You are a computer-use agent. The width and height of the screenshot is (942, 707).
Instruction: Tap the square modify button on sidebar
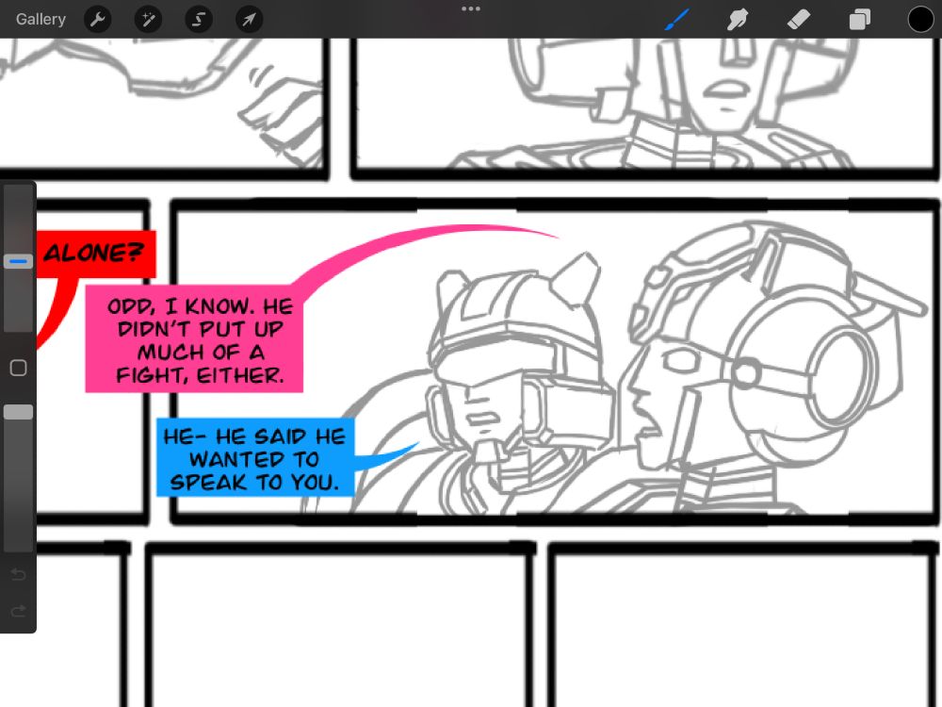[18, 368]
